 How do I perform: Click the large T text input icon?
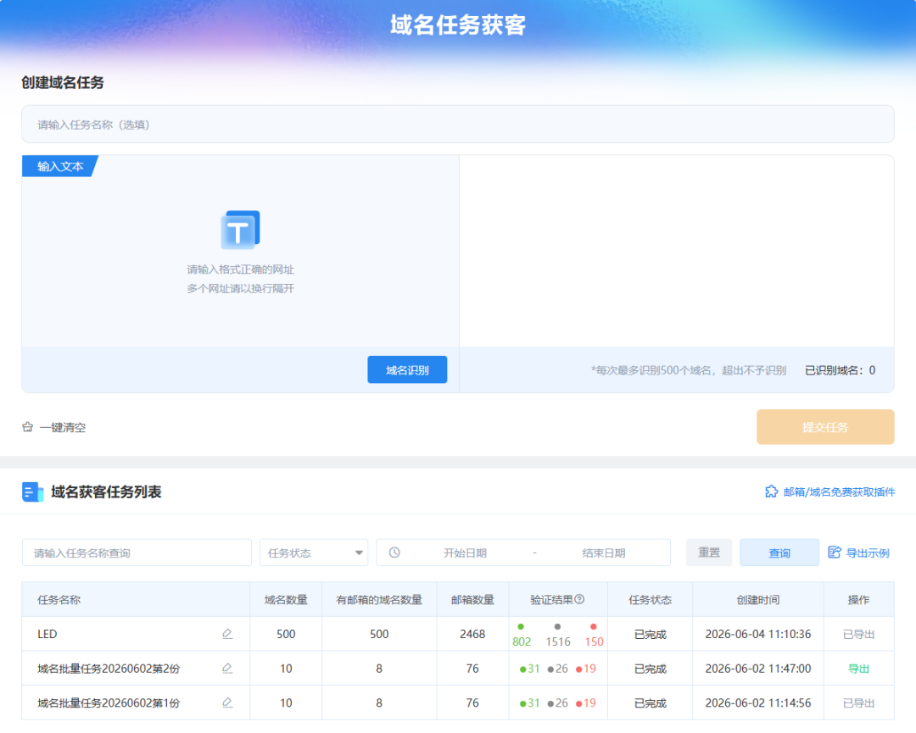[240, 230]
